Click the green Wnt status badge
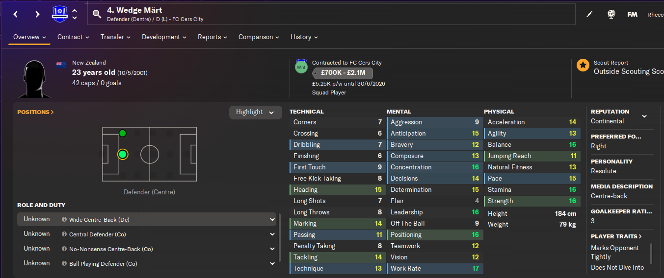The width and height of the screenshot is (664, 278). click(301, 67)
